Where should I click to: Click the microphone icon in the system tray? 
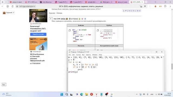(148, 94)
